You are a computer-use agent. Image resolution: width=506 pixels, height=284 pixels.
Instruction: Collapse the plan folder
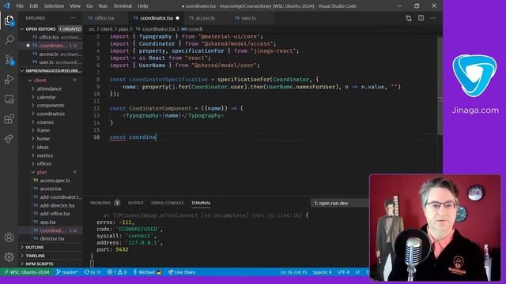42,172
